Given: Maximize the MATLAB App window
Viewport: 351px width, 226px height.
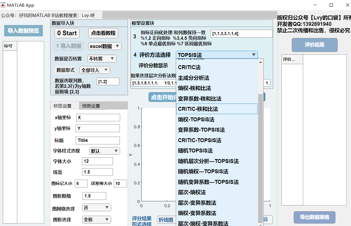Looking at the screenshot, I should pyautogui.click(x=331, y=5).
